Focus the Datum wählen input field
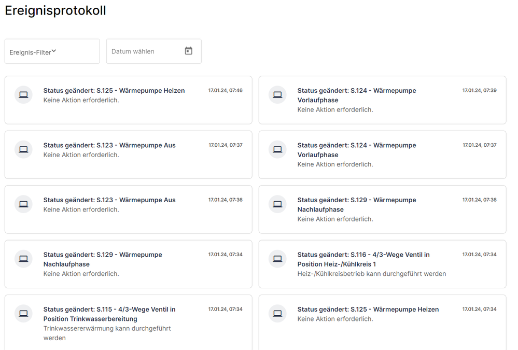This screenshot has width=518, height=350. pos(145,51)
